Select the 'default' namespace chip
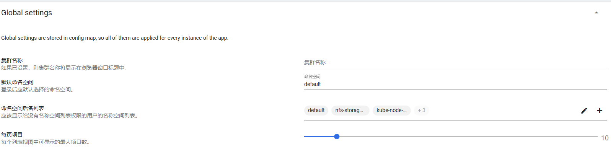611x153 pixels. [x=316, y=110]
